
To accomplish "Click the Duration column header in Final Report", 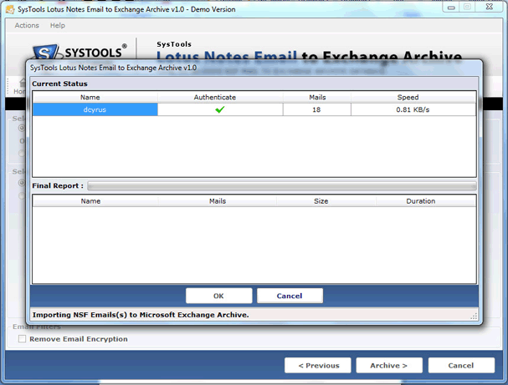I will pos(426,201).
